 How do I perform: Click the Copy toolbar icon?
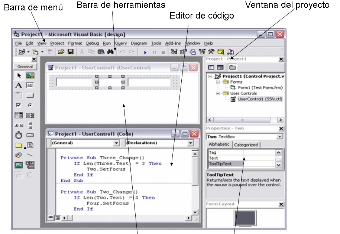pos(91,52)
